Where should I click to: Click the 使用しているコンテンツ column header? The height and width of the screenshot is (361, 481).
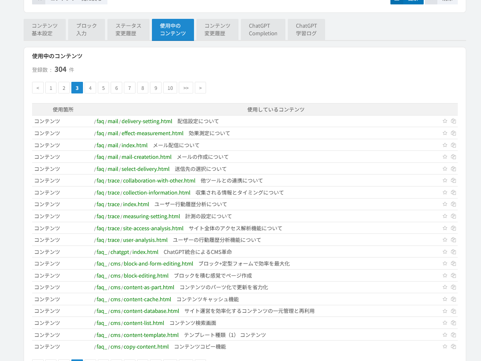coord(276,110)
